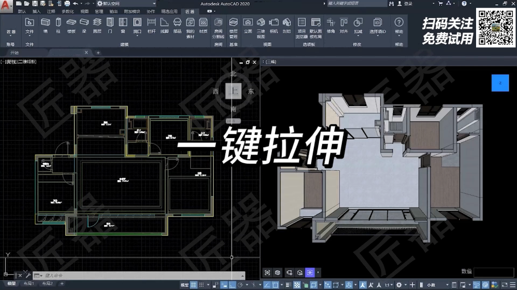
Task: Expand arrow next to 3D view mode buttons
Action: [x=318, y=272]
